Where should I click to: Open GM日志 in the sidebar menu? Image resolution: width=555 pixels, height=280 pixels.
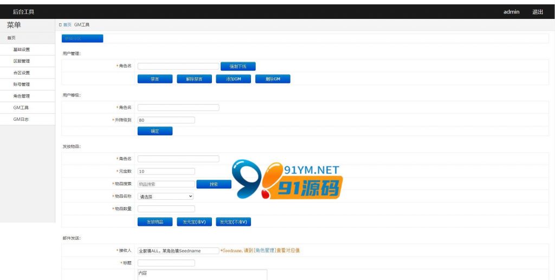coord(21,120)
